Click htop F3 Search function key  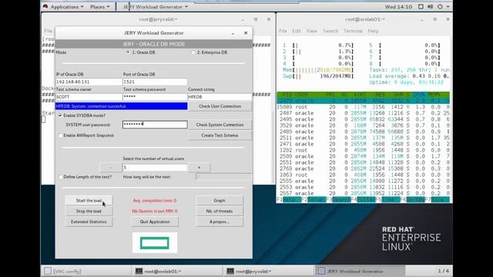pos(338,199)
